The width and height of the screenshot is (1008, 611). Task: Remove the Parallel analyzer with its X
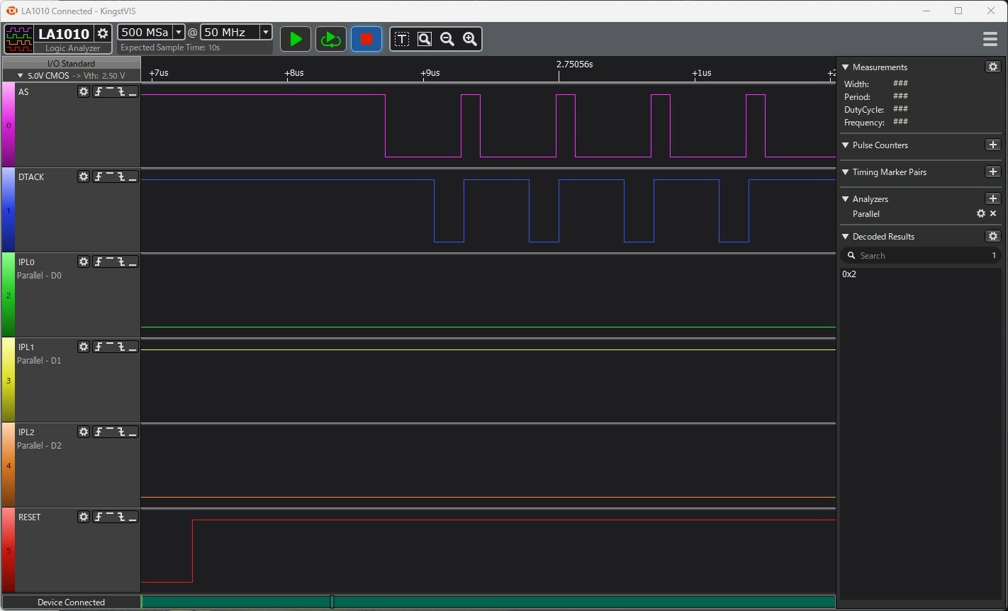click(992, 213)
